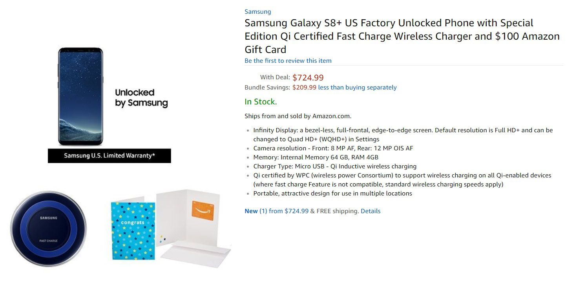
Task: Click 'Ships from and sold by Amazon.com' text
Action: [298, 116]
